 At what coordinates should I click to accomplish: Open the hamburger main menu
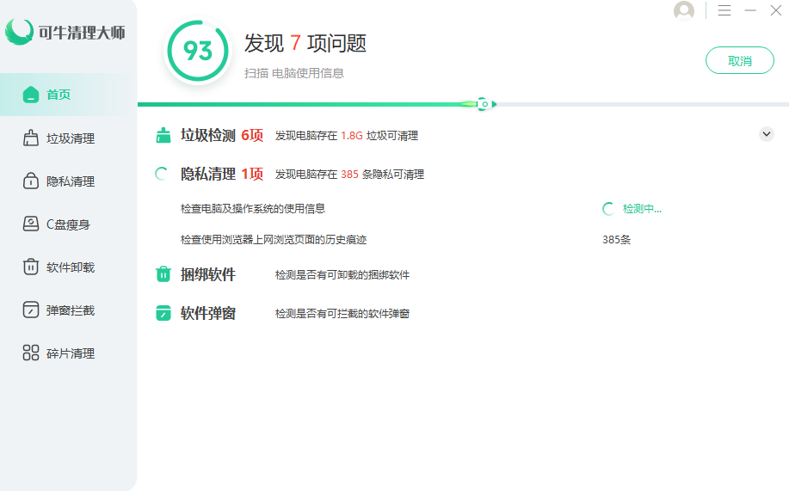click(x=724, y=10)
